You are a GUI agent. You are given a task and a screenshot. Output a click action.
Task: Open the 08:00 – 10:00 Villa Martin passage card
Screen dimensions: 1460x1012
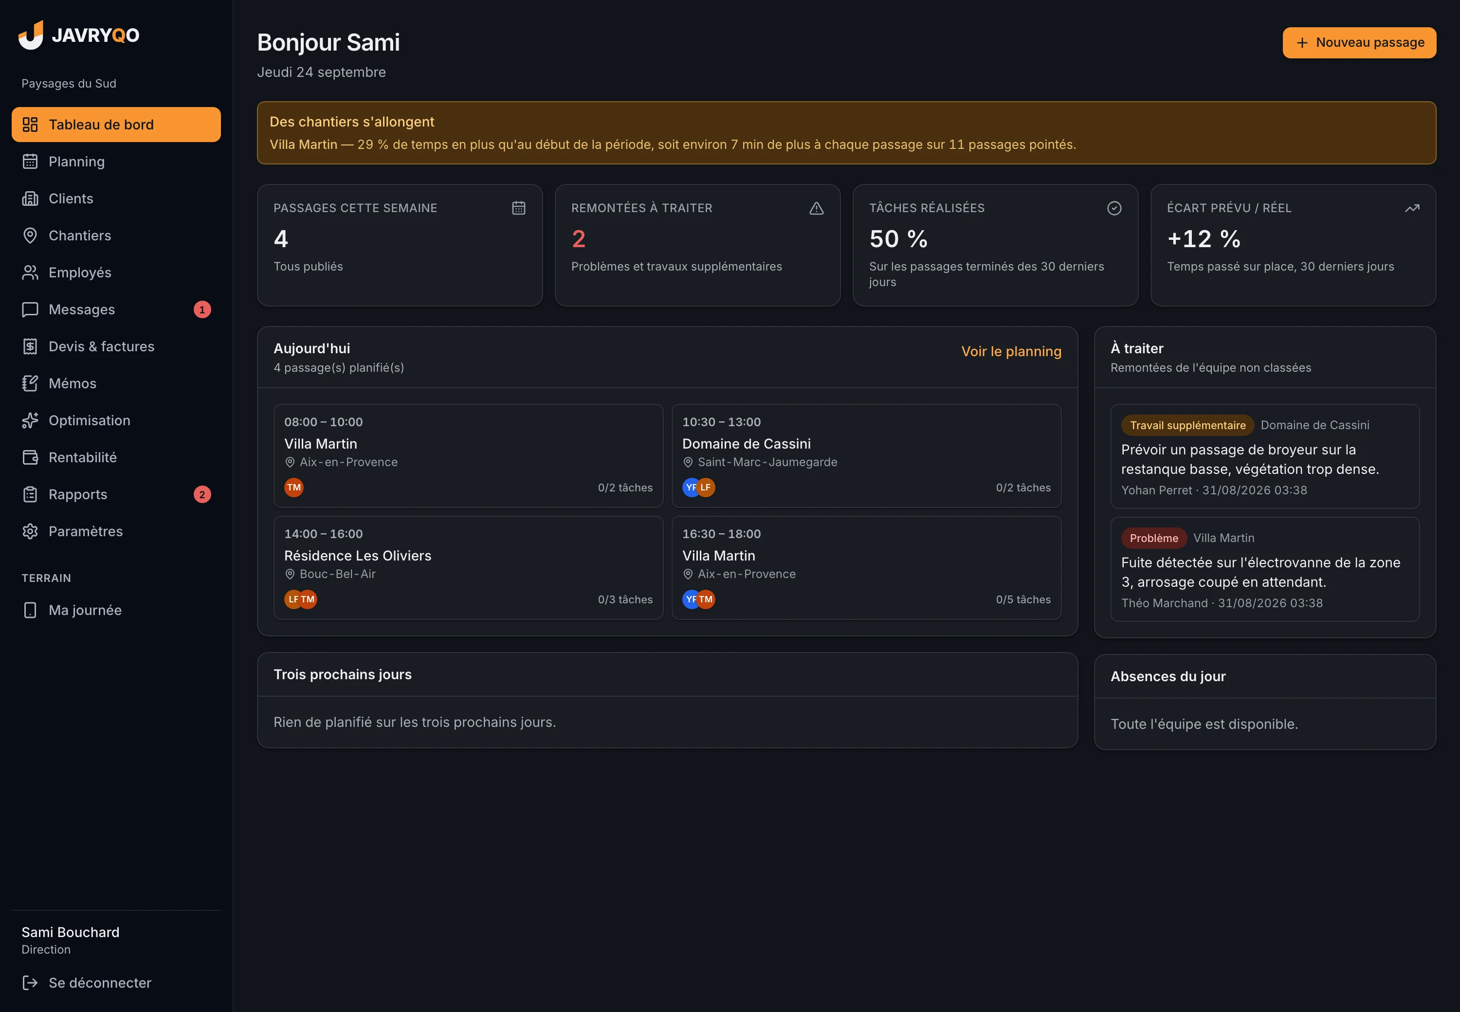[468, 455]
